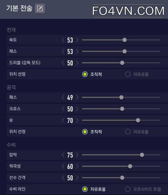Decrease 선수 간격 value with left arrow
Screen dimensions: 168x195
point(63,178)
